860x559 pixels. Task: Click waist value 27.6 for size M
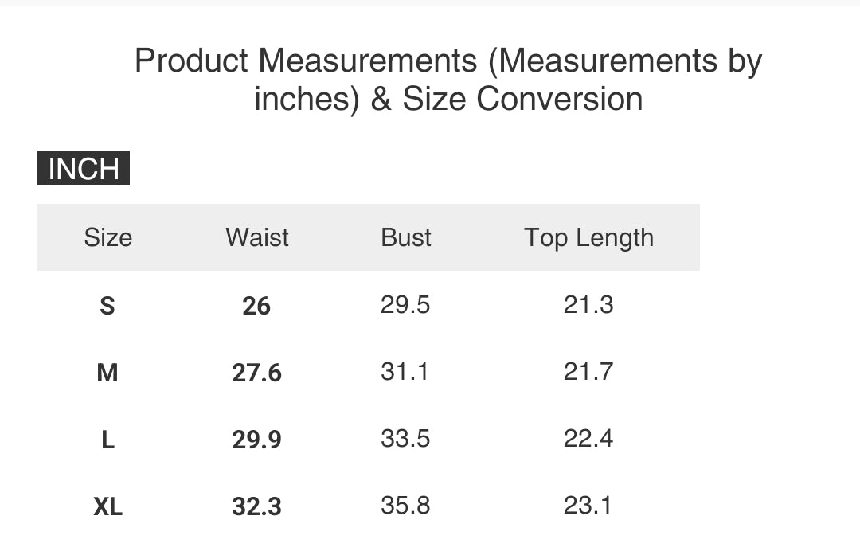coord(256,373)
